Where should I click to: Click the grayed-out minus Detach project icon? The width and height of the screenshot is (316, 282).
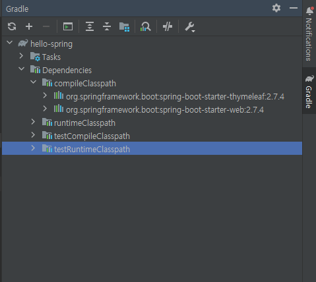tap(46, 26)
